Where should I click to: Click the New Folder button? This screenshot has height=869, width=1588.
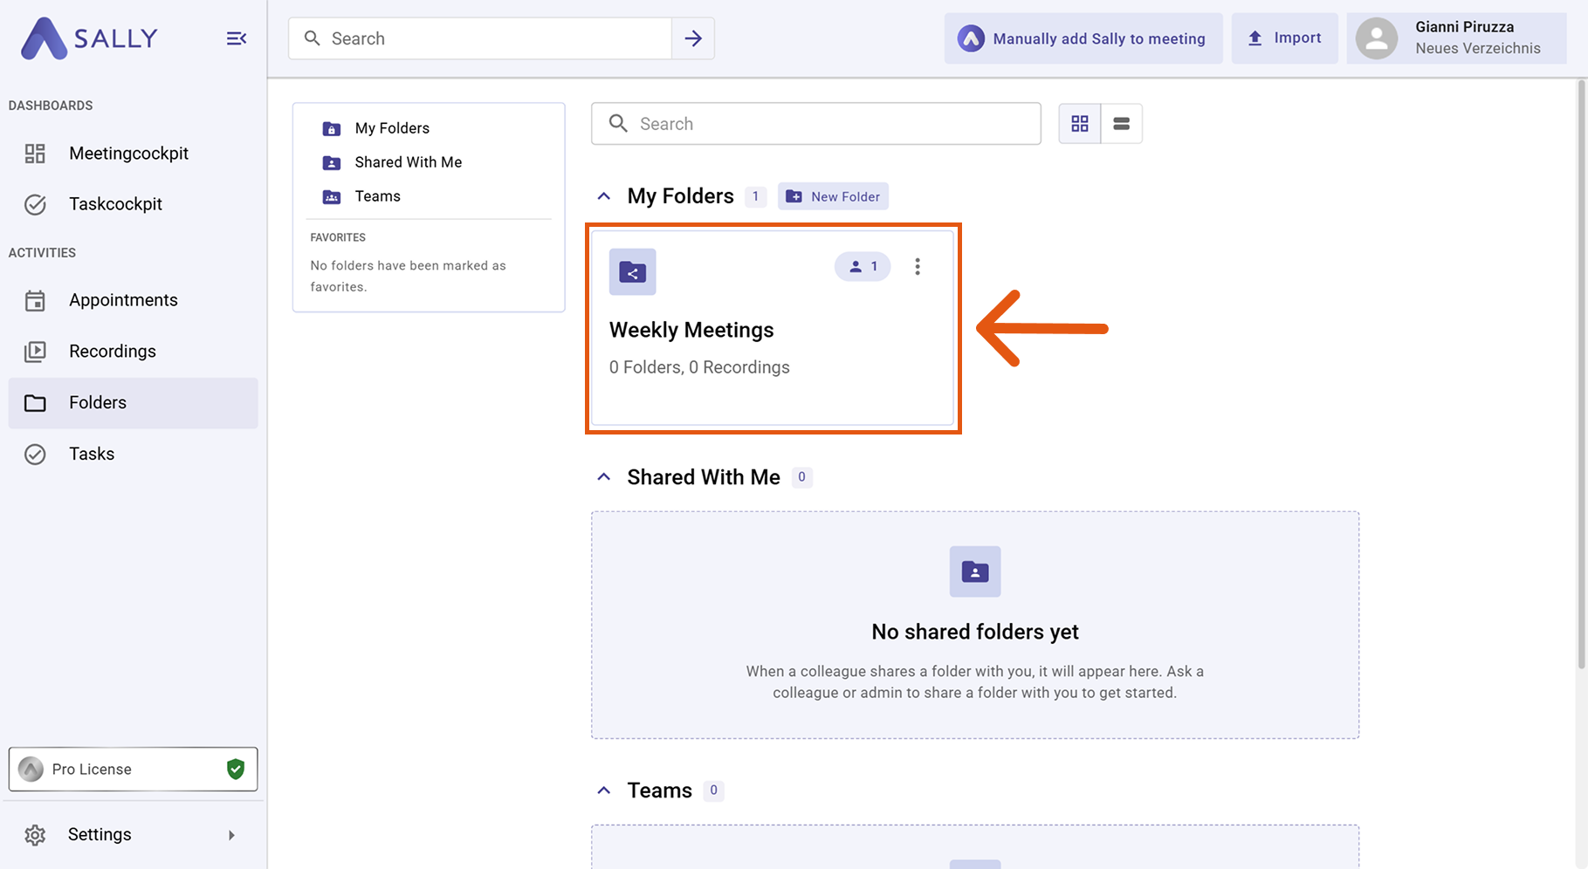pos(833,196)
